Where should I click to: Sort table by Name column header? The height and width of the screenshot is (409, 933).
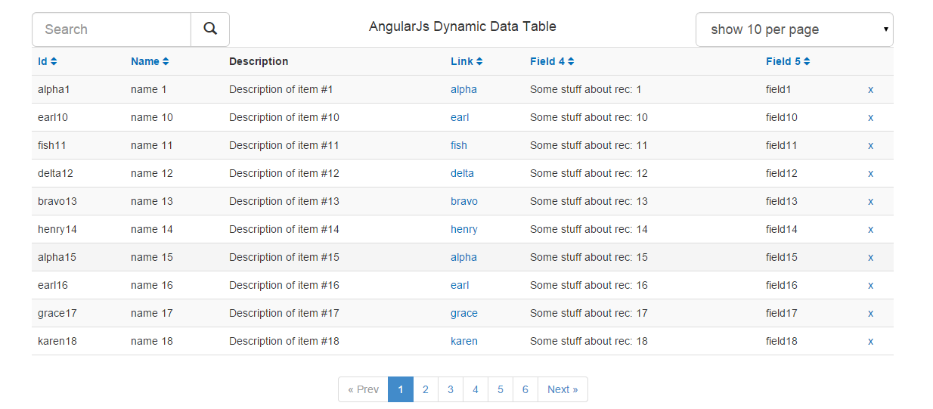tap(150, 61)
